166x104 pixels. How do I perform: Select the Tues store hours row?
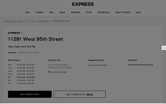(x=21, y=68)
